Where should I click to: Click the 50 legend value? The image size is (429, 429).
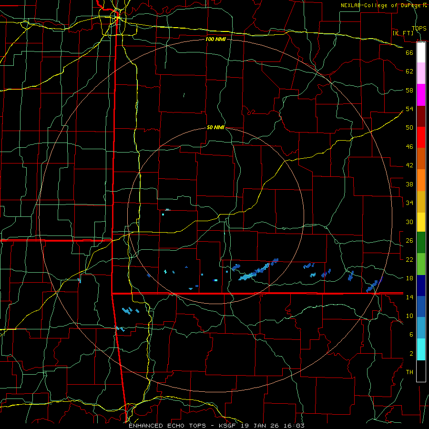[x=409, y=128]
